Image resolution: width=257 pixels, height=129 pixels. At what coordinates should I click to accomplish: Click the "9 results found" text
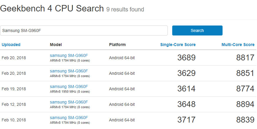[125, 9]
